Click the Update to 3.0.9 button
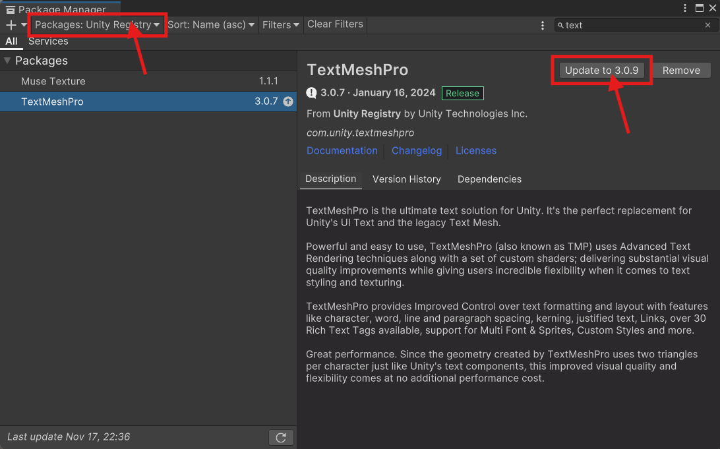This screenshot has height=449, width=720. (601, 71)
